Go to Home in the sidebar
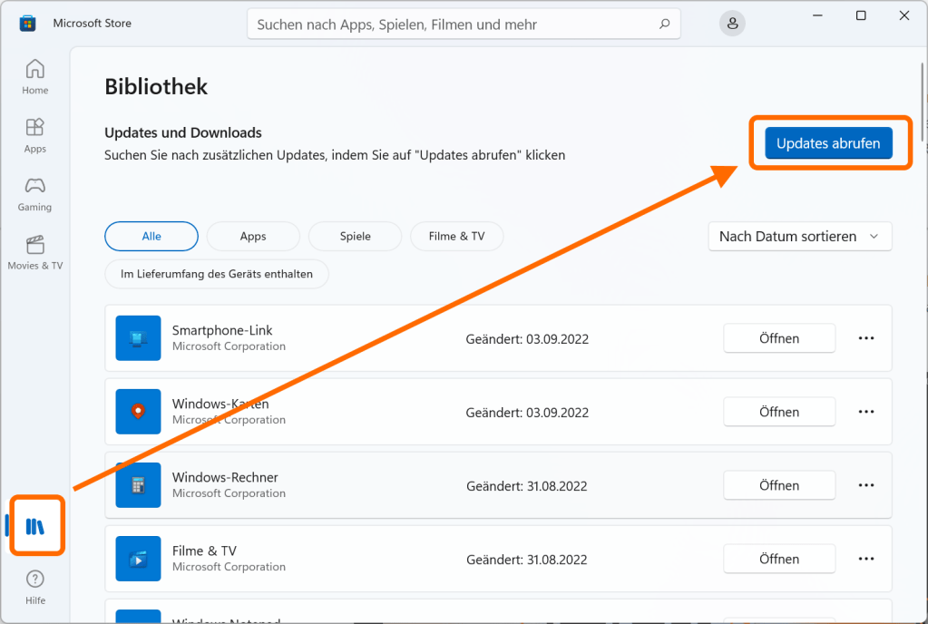 click(x=34, y=77)
